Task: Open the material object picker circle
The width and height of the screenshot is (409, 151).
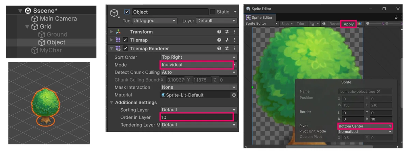Action: pos(234,95)
